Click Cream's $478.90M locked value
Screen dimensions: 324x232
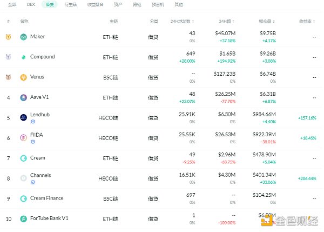[264, 155]
